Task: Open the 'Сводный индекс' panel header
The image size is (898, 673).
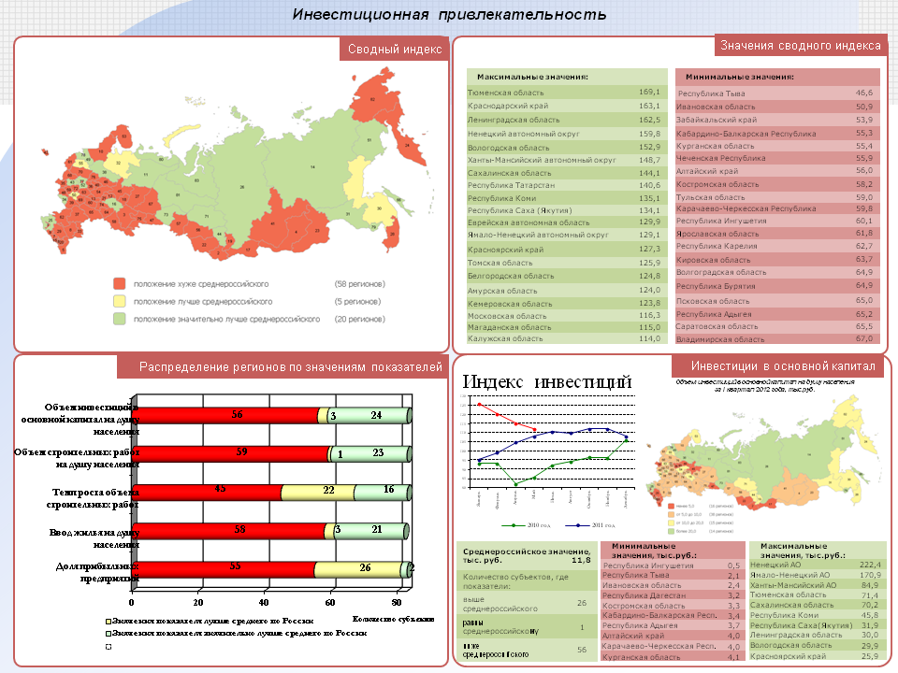Action: (x=395, y=50)
